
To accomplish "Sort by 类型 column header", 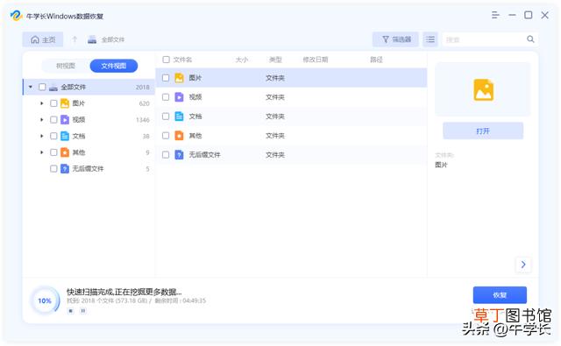I will (x=275, y=60).
